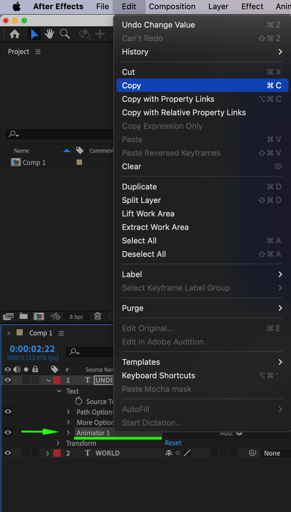Close the Comp 1 timeline tab
The width and height of the screenshot is (291, 512).
pos(9,333)
